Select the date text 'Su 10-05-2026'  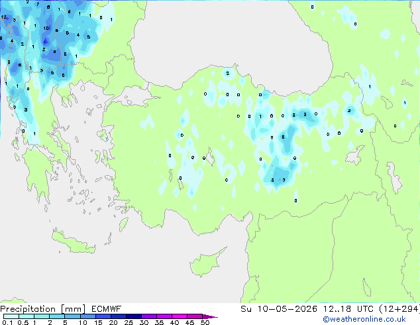(x=279, y=309)
